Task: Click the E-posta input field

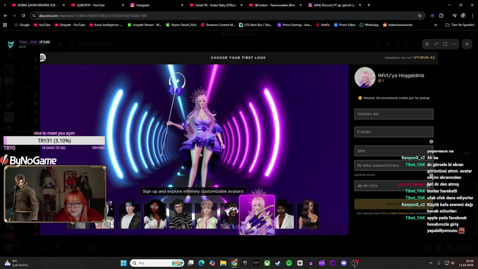Action: [394, 132]
